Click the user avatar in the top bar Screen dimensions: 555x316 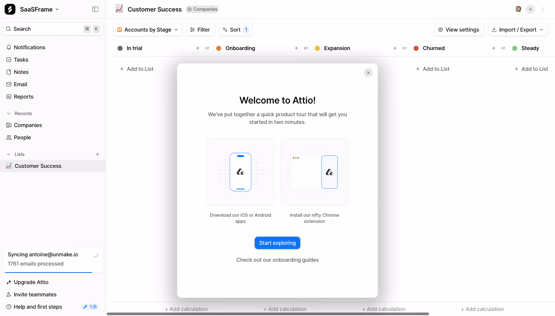click(518, 9)
